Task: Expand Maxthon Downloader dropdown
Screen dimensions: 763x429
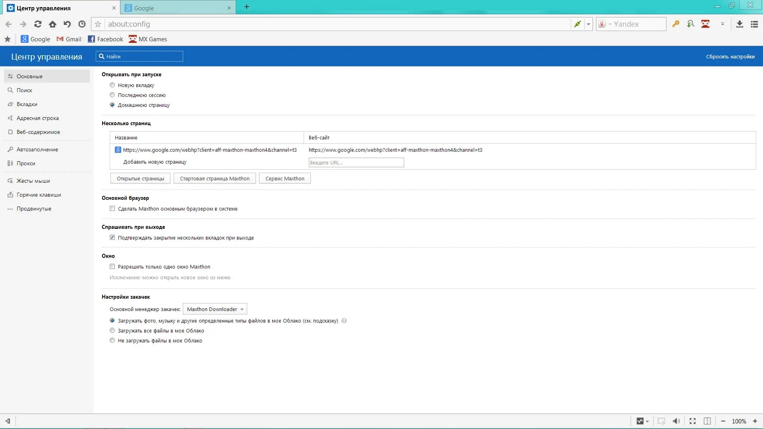Action: point(215,309)
